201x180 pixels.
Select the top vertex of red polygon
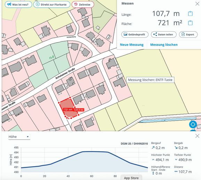(x=70, y=98)
